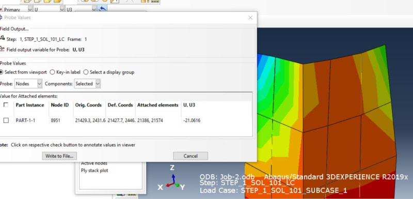Select Active nodes in the list behind dialog
Screen dimensions: 413x199
[x=94, y=163]
